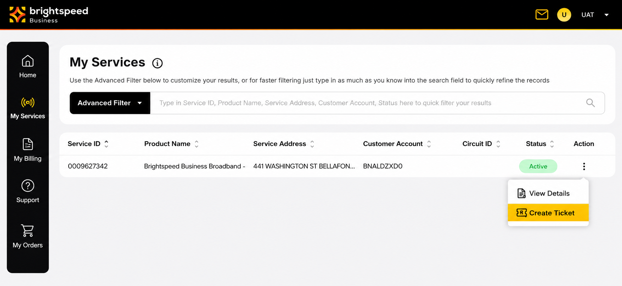This screenshot has height=286, width=622.
Task: Click the Action column header
Action: click(584, 144)
